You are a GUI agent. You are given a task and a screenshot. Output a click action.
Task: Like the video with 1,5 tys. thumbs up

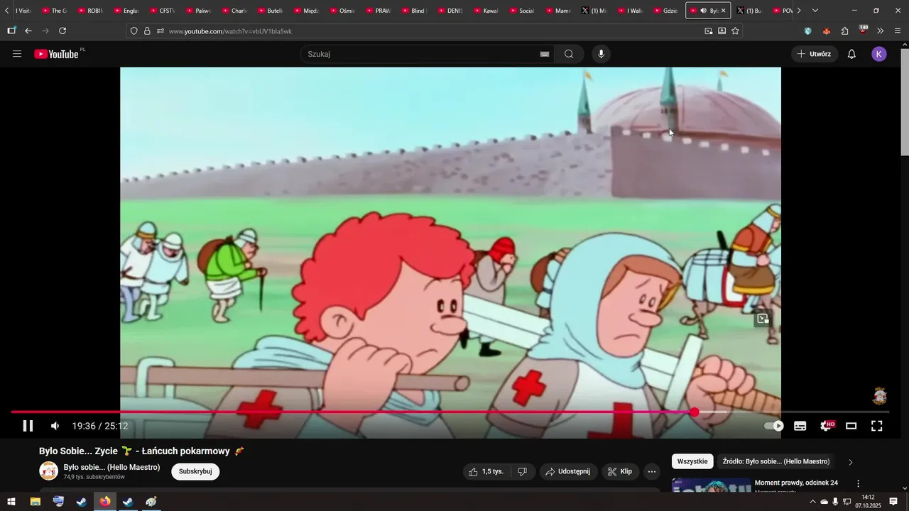point(486,471)
